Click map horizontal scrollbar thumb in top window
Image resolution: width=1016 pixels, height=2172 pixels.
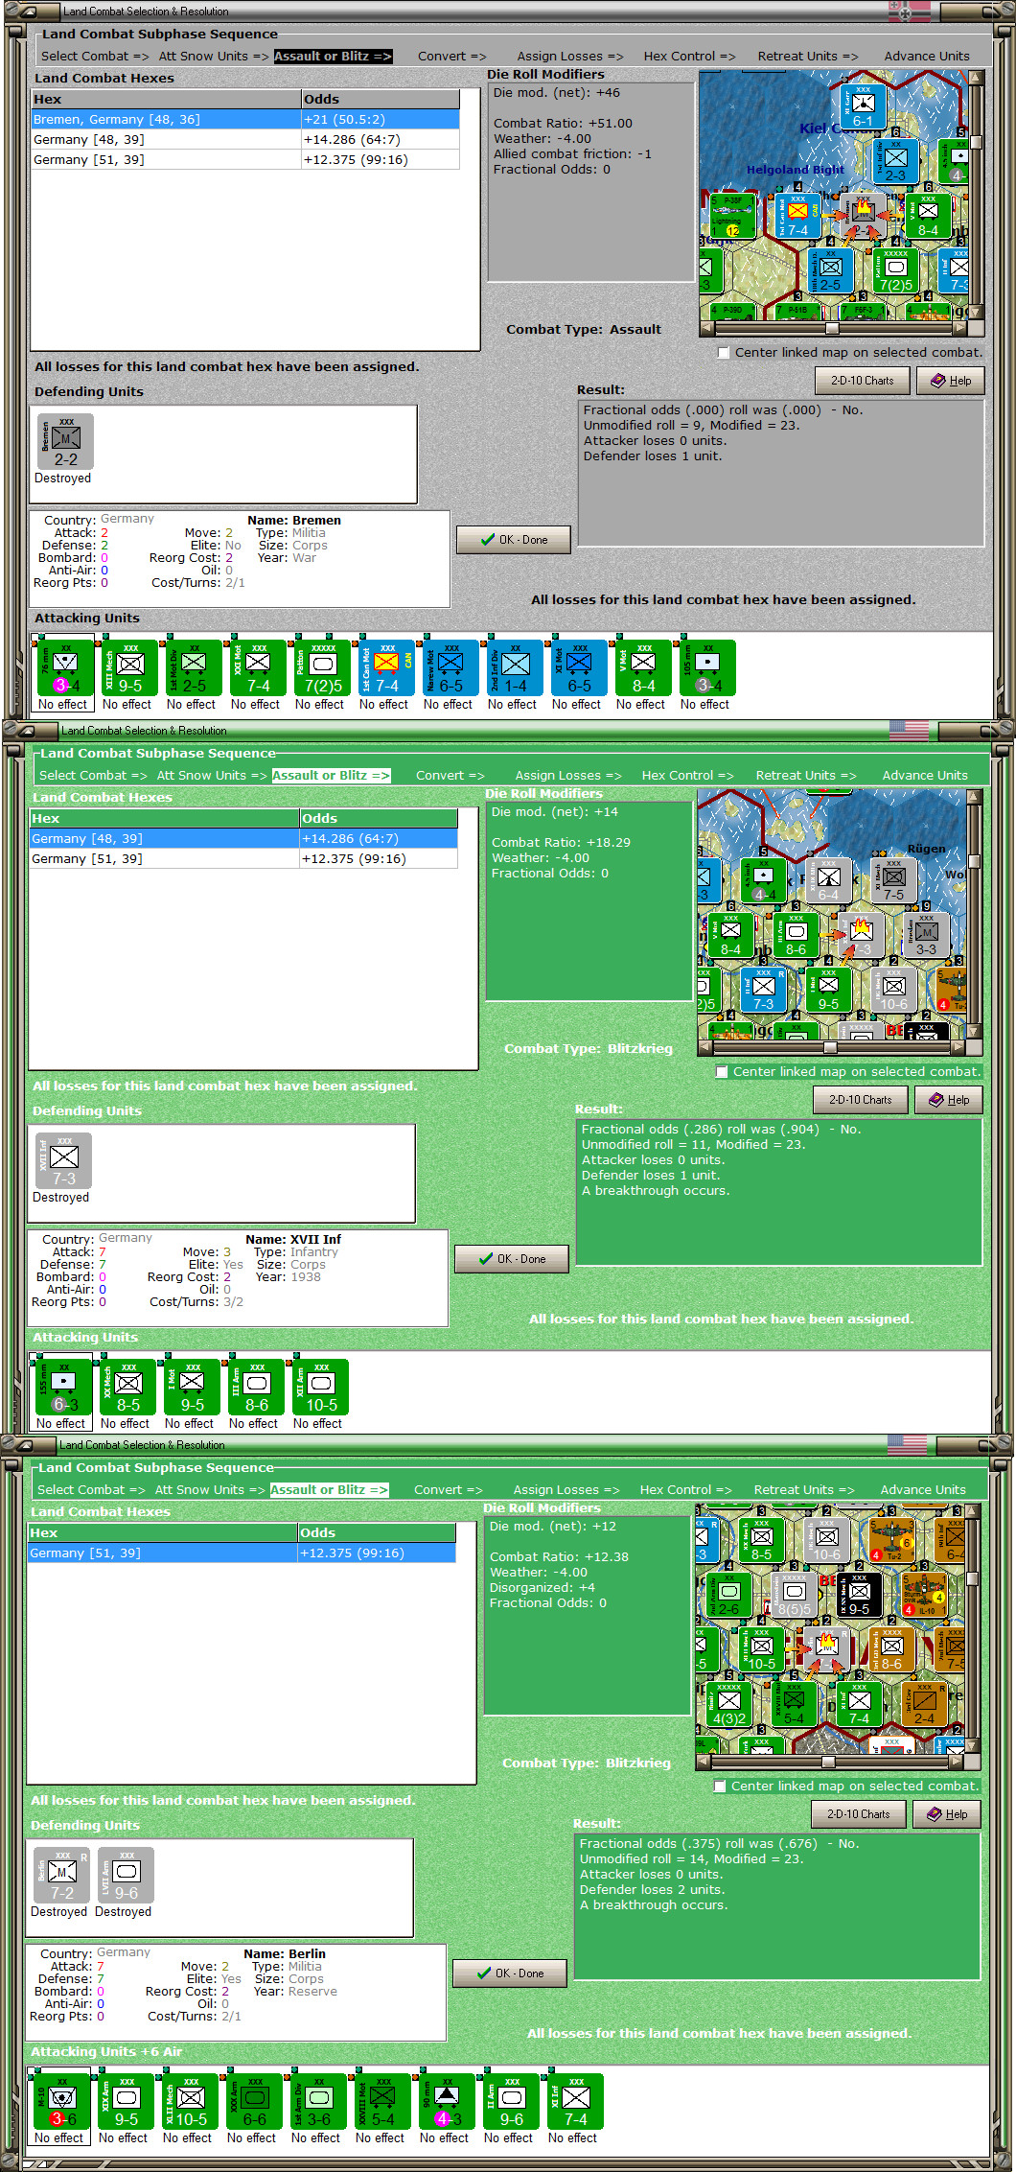point(832,328)
